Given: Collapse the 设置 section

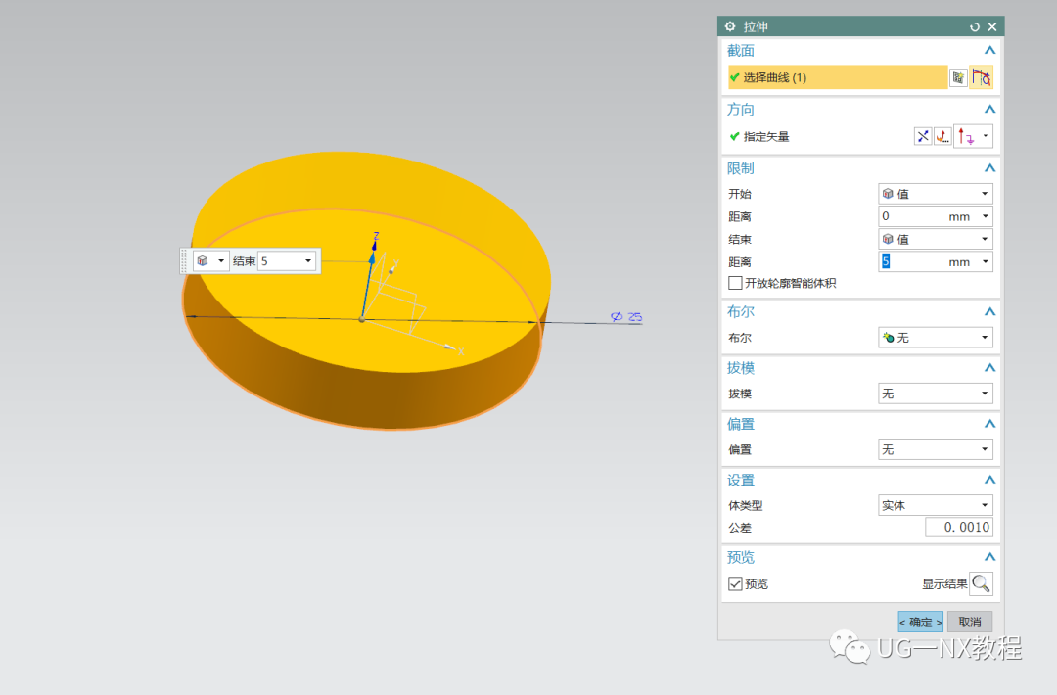Looking at the screenshot, I should (x=989, y=480).
